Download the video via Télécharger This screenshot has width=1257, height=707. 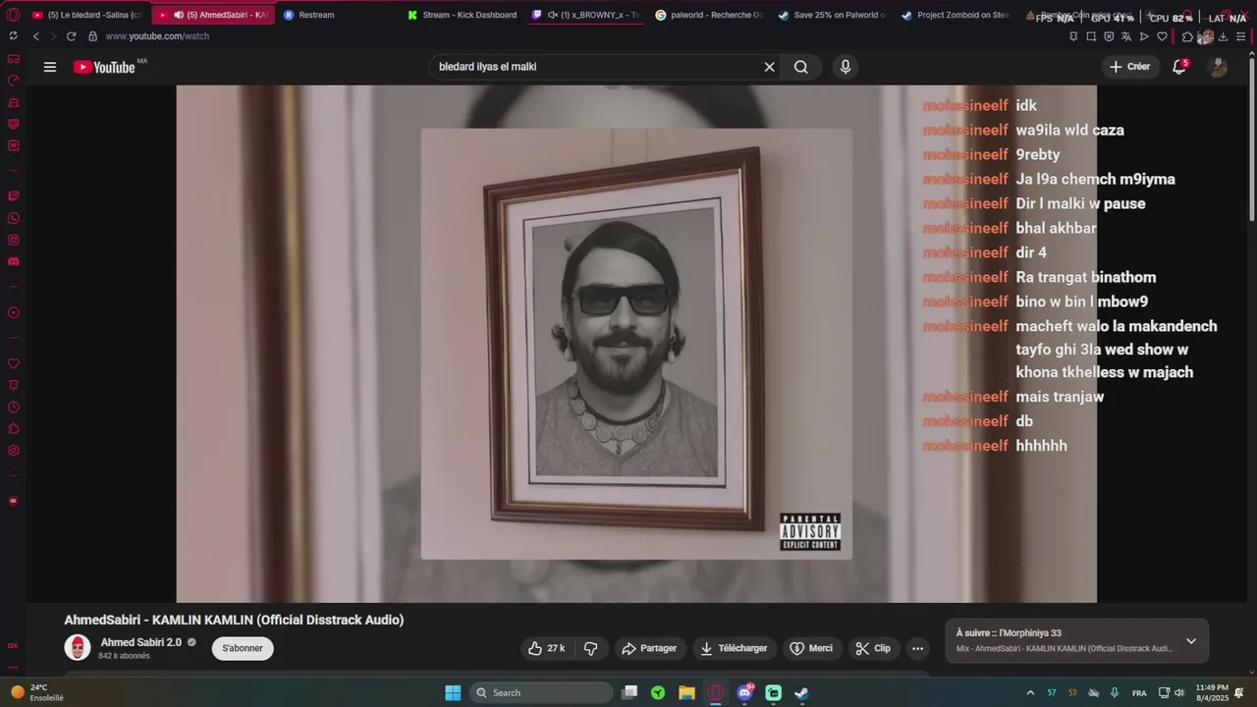pos(734,648)
